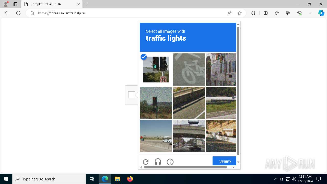Show hidden system tray icons
The image size is (327, 184).
275,179
